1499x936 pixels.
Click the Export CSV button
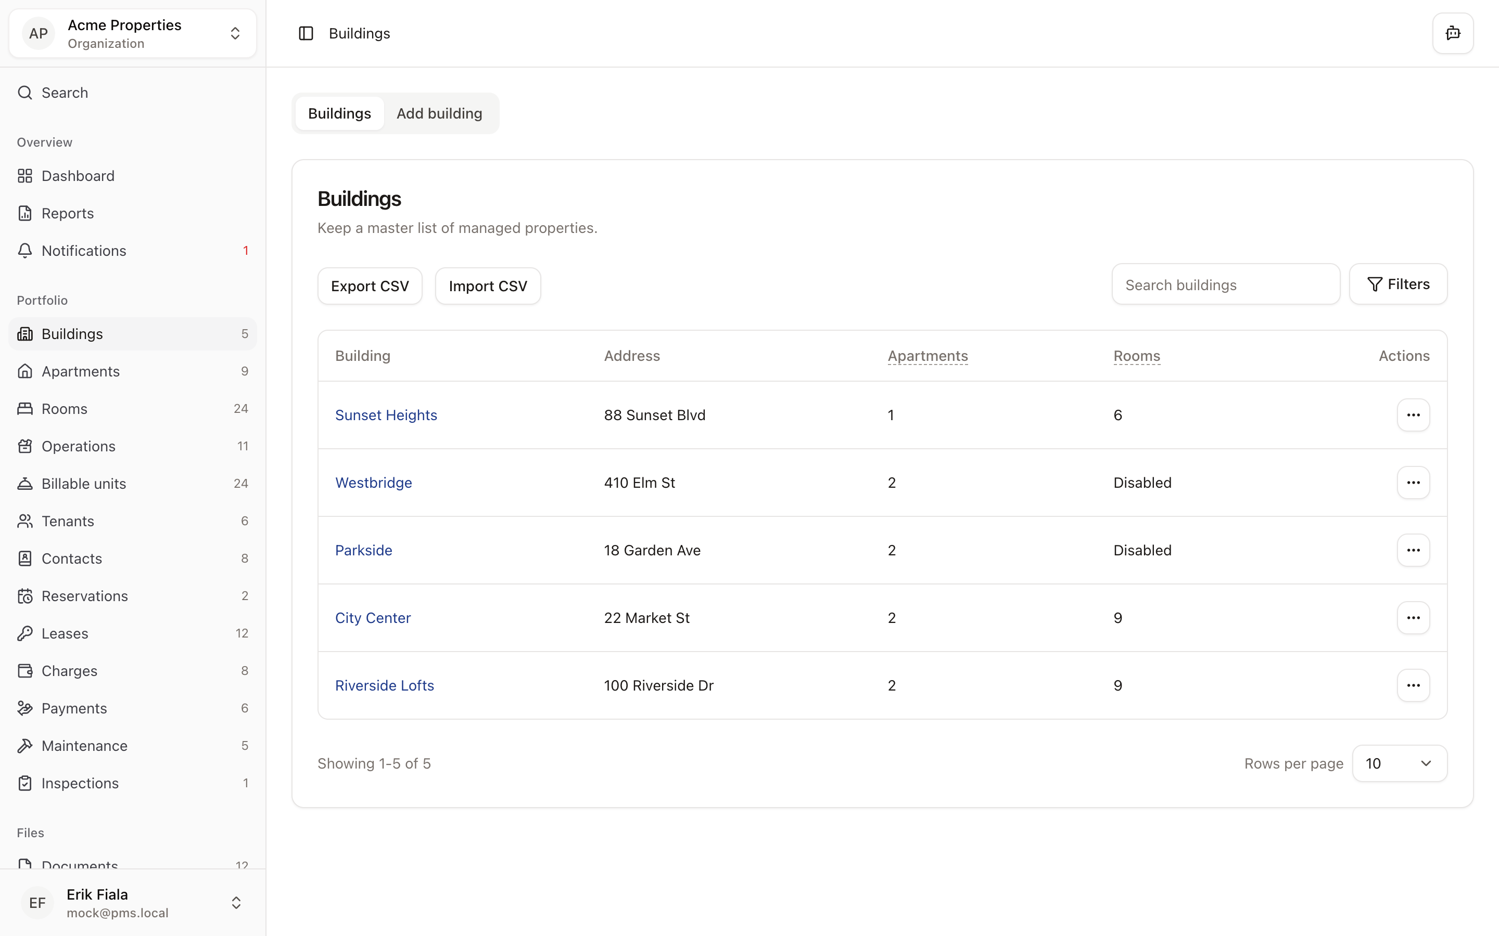[370, 286]
